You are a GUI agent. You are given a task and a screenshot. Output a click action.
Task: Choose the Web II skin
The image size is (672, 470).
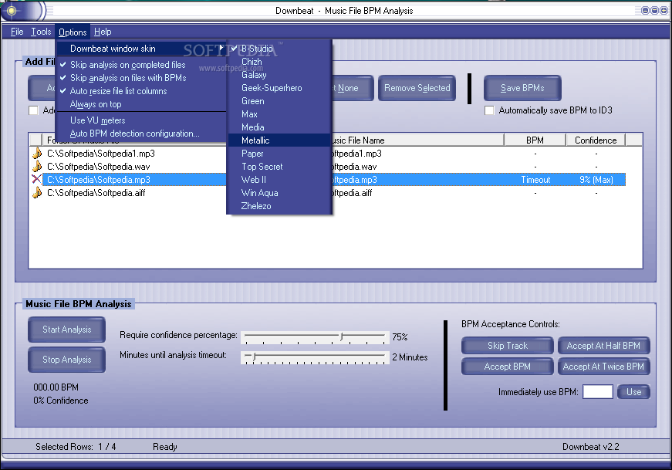[x=280, y=180]
